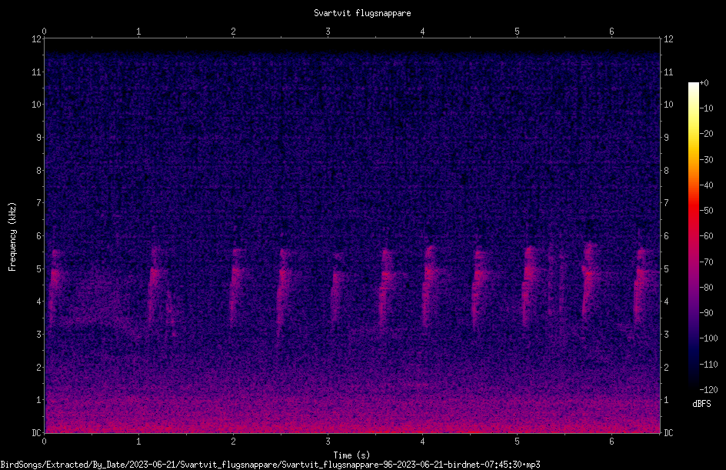The image size is (726, 470).
Task: Click the bird call burst at about 2 seconds
Action: click(x=237, y=285)
